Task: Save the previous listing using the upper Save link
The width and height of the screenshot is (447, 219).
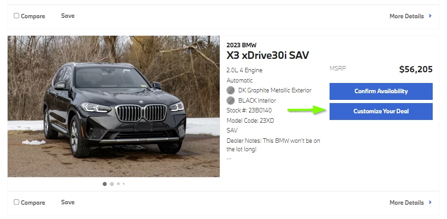Action: (68, 16)
